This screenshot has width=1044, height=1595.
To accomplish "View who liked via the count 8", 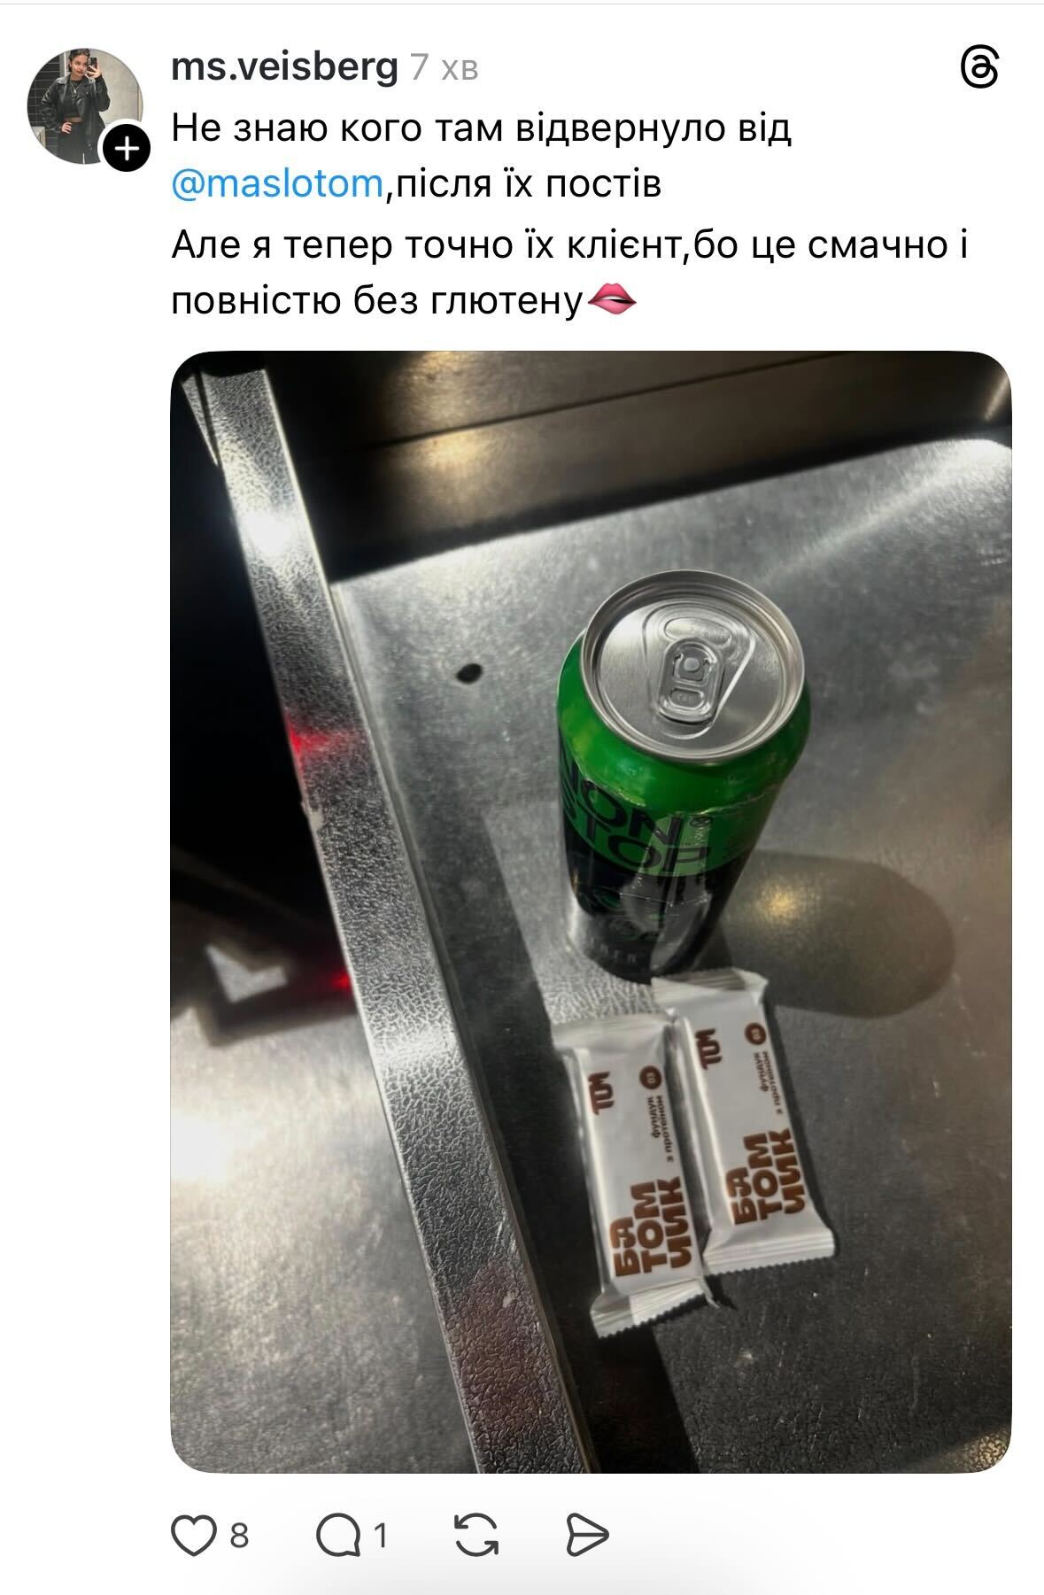I will (239, 1535).
